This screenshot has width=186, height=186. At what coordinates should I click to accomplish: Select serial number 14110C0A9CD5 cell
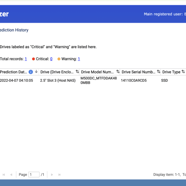tap(134, 80)
